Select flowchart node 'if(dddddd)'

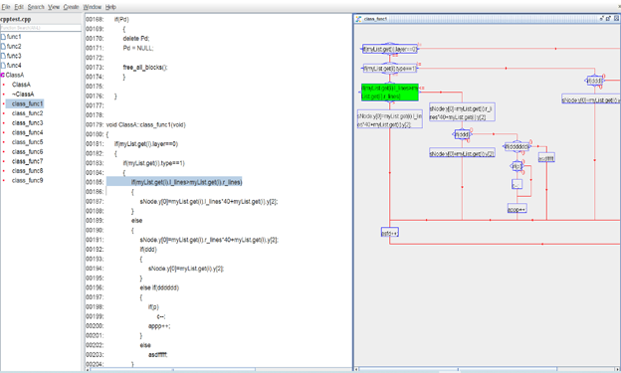(517, 146)
